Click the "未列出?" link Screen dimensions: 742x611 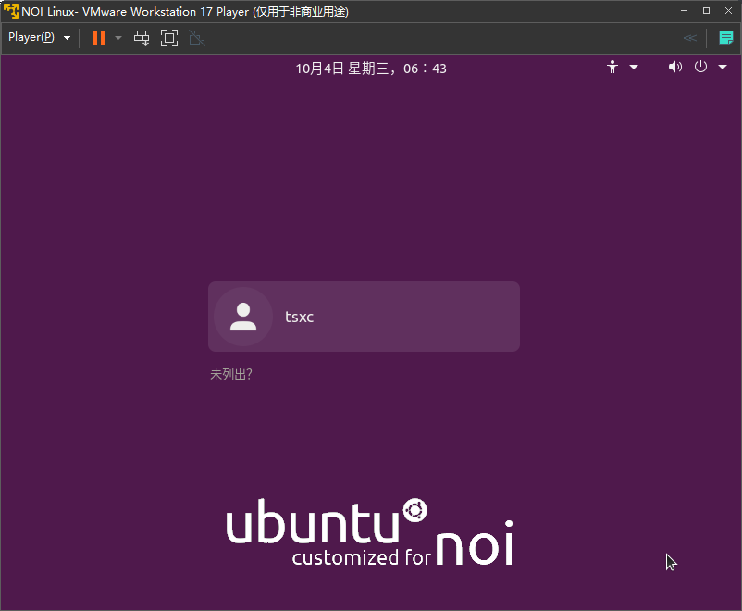231,375
